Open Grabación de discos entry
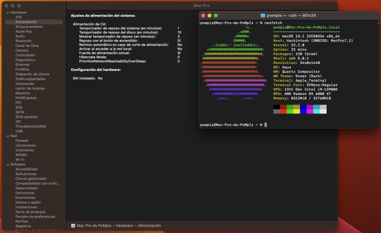This screenshot has height=233, width=381. click(32, 74)
